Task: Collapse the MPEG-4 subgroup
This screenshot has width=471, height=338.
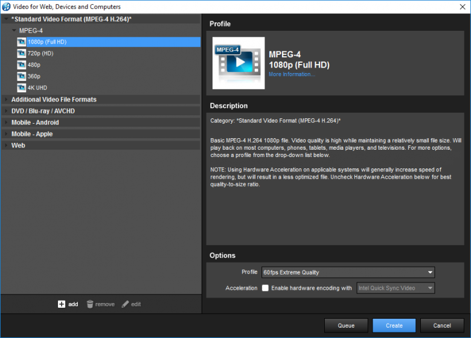Action: coord(14,31)
